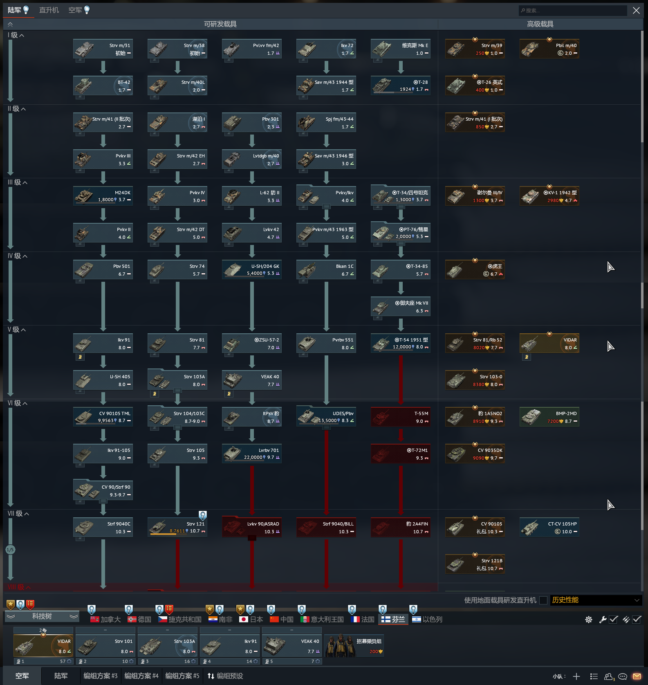Open the friends contacts icon
Screen dimensions: 648x685
pos(609,676)
